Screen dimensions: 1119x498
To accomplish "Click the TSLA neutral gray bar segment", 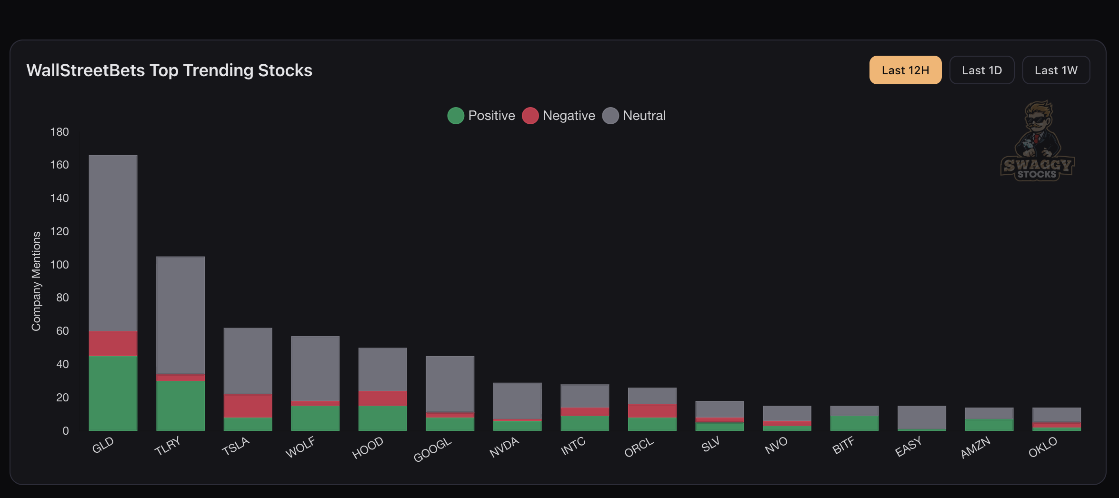I will click(248, 361).
